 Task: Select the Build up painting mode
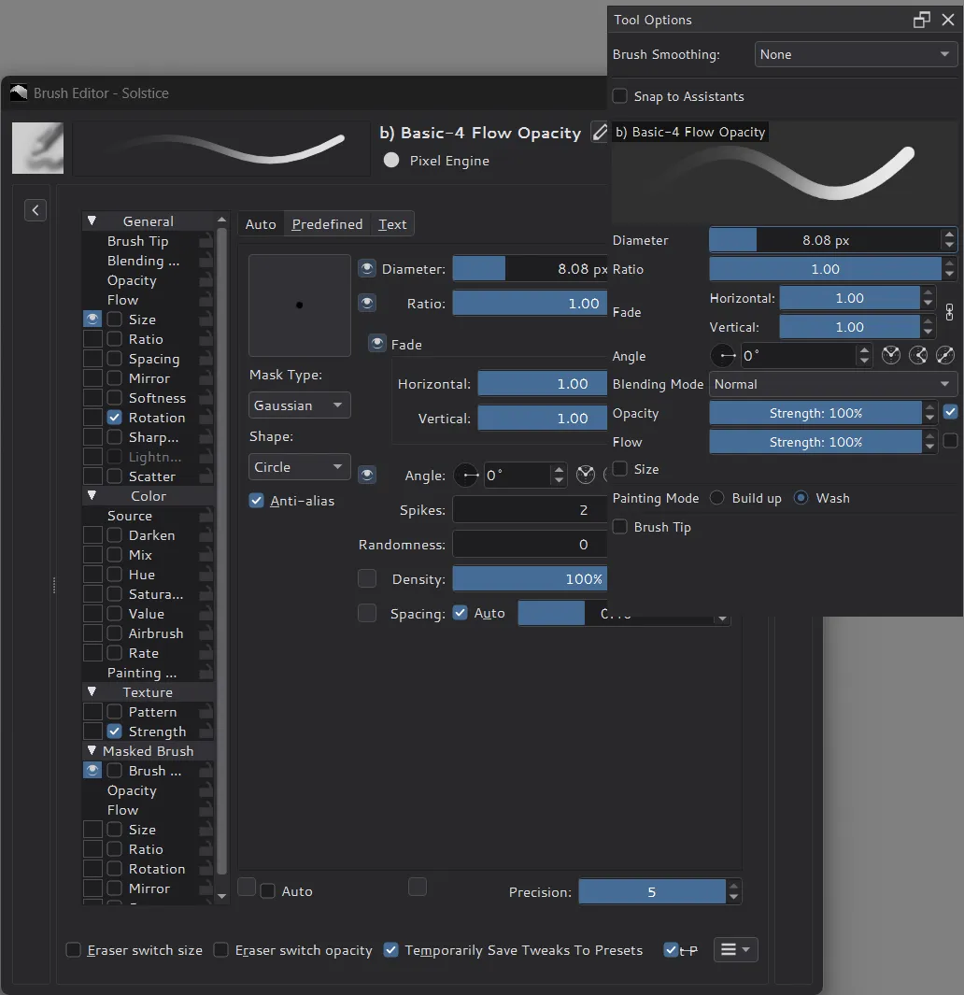coord(717,498)
